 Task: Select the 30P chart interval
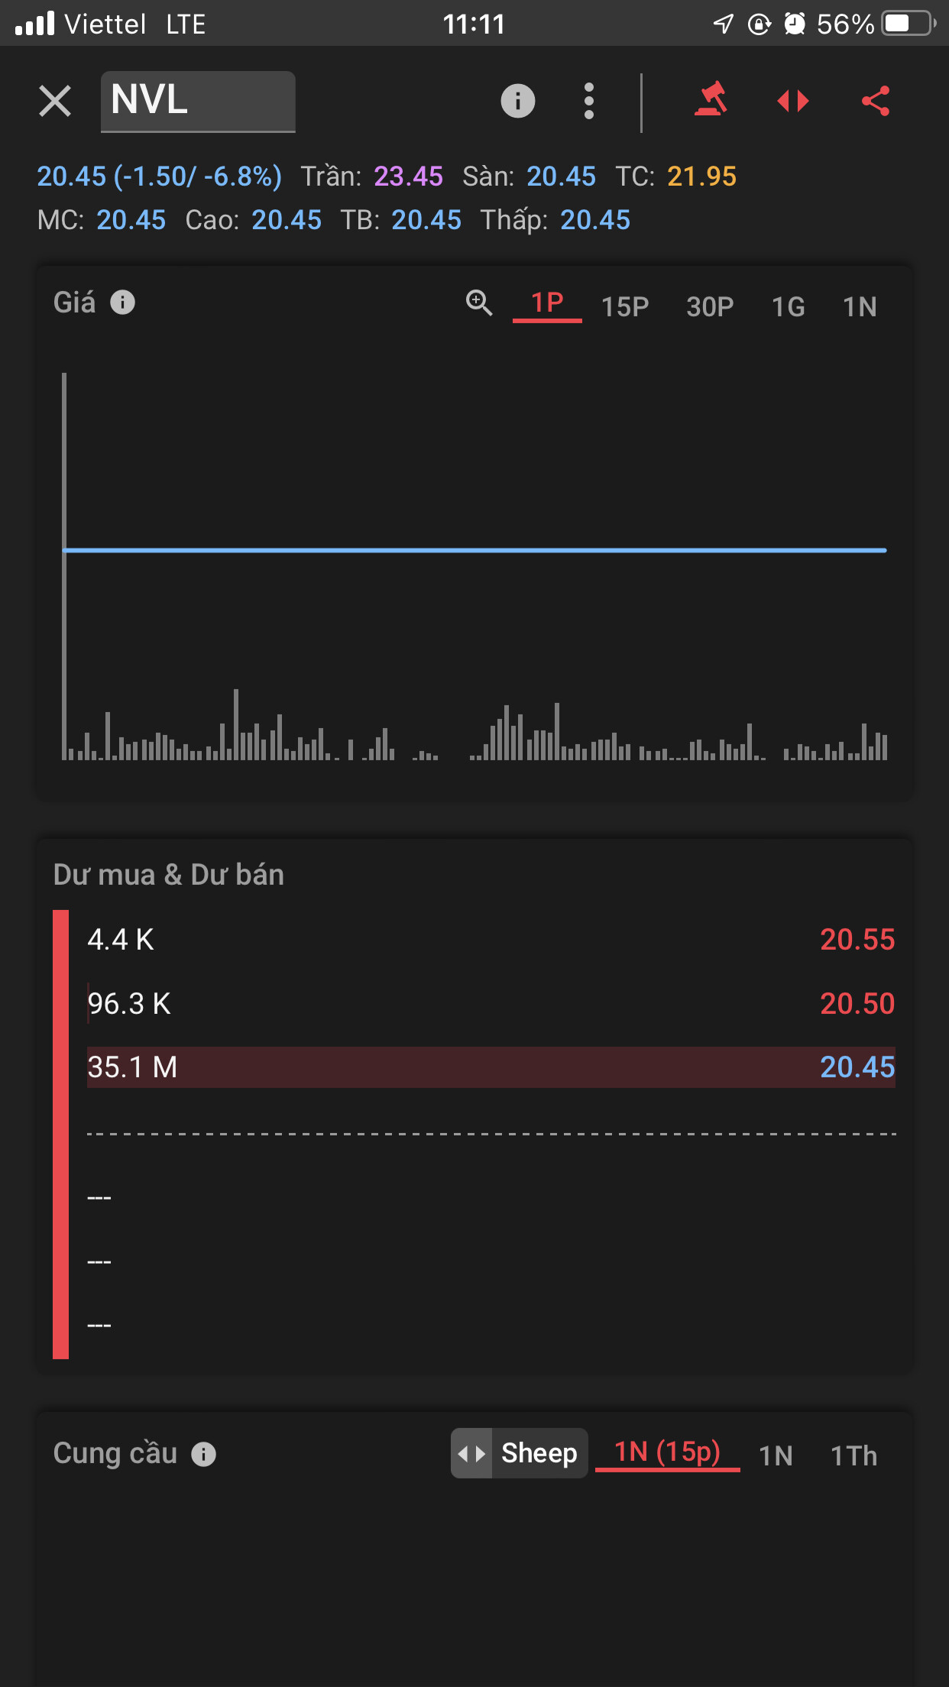point(710,306)
